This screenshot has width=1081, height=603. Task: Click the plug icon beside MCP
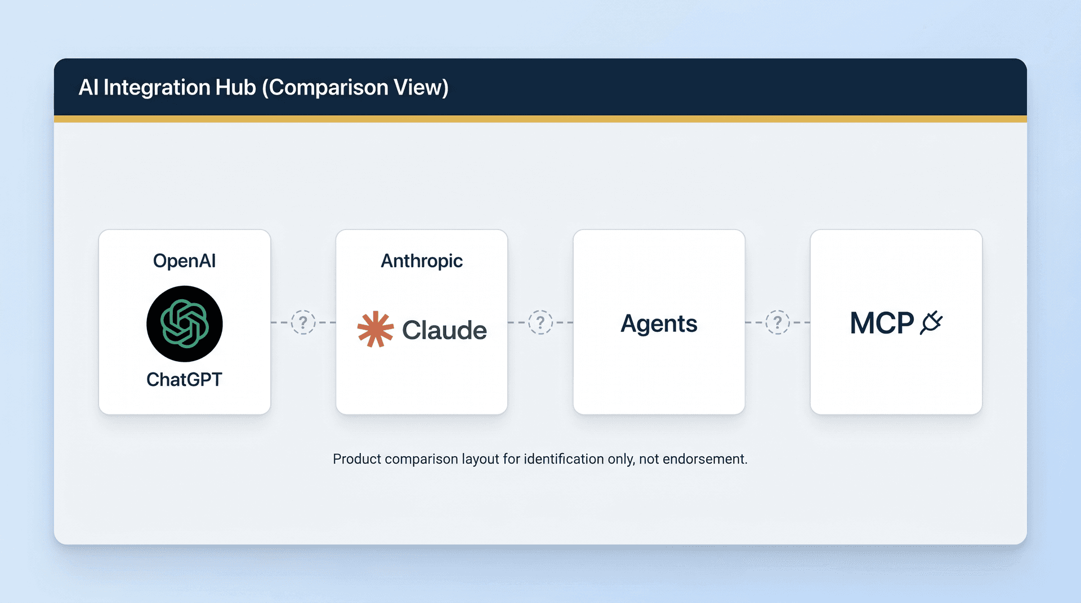click(931, 323)
